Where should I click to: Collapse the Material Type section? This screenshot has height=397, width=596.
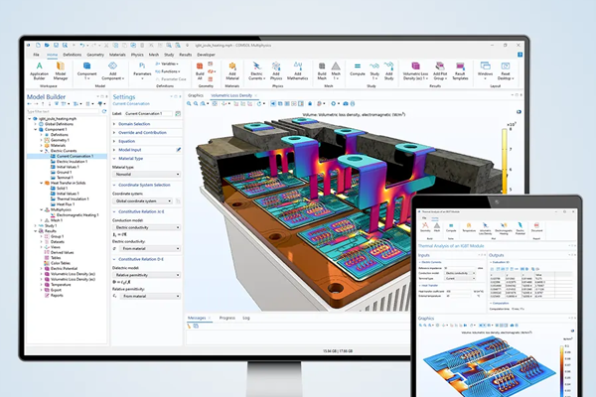point(130,158)
